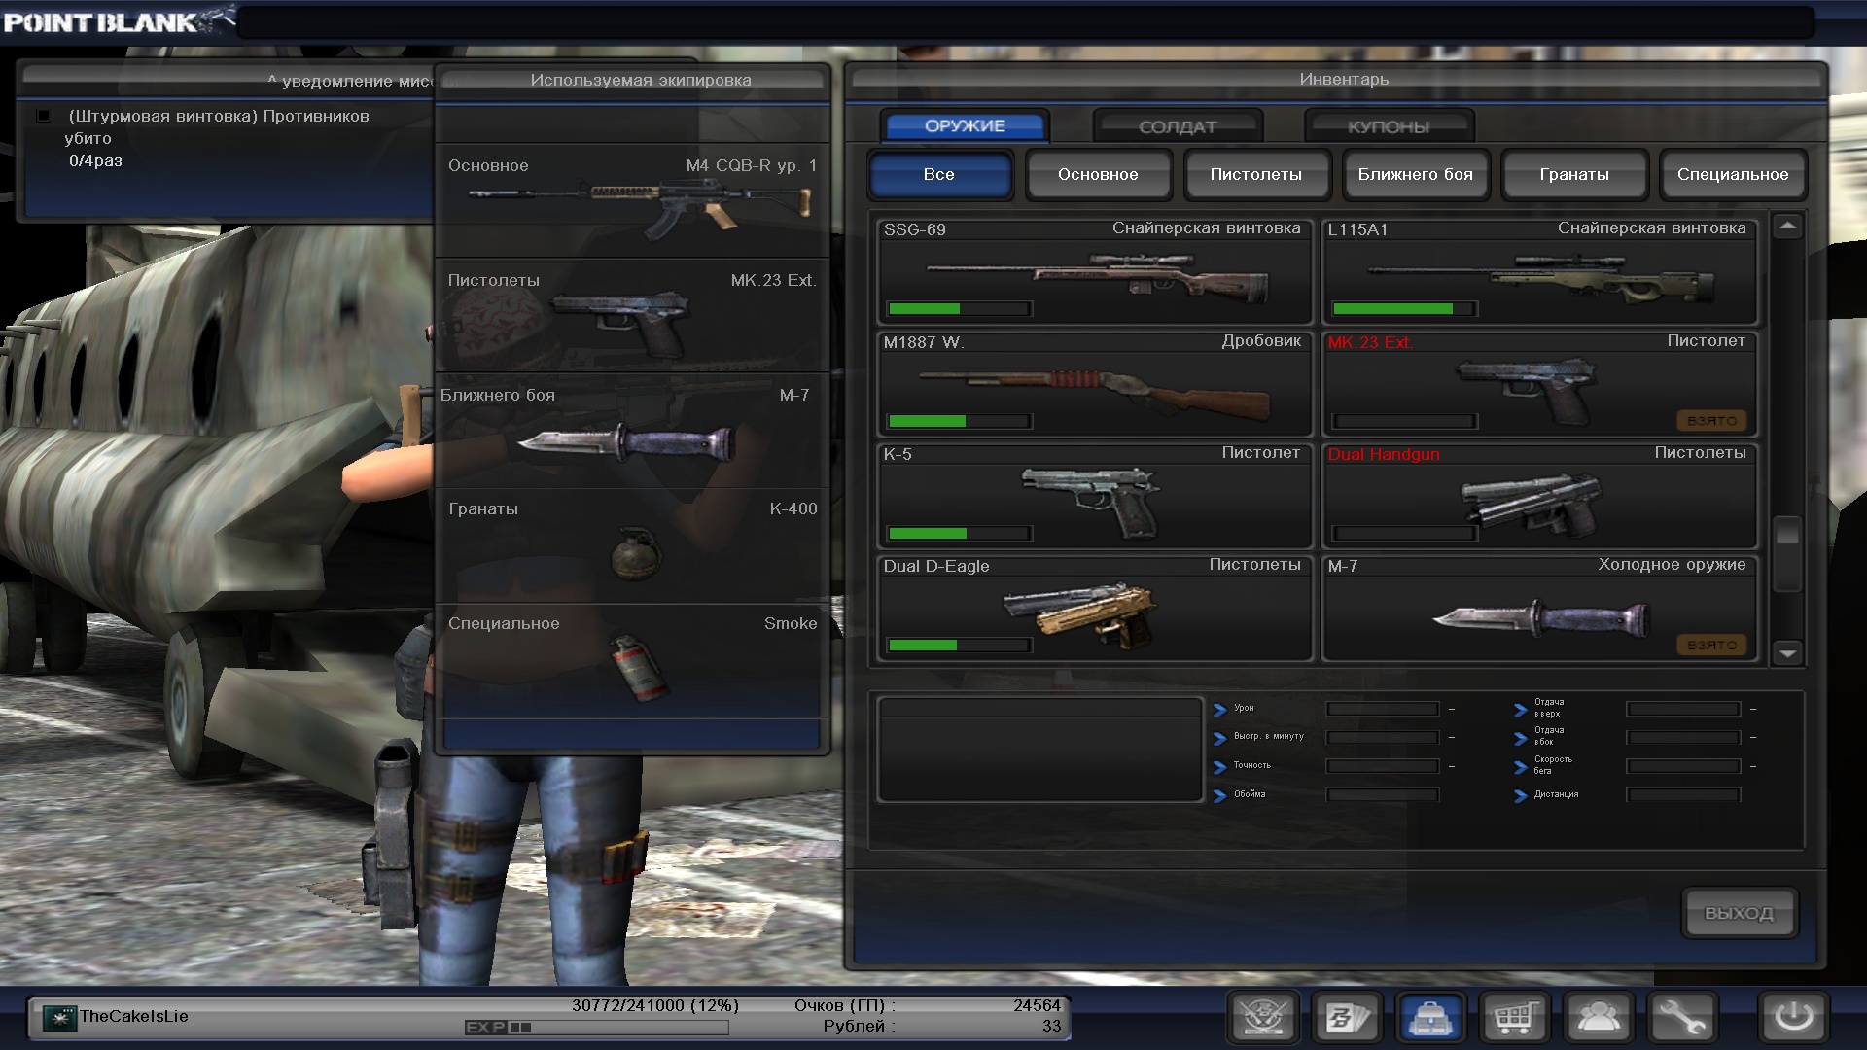Select the Пистолеты filter toggle
Image resolution: width=1867 pixels, height=1050 pixels.
1255,175
